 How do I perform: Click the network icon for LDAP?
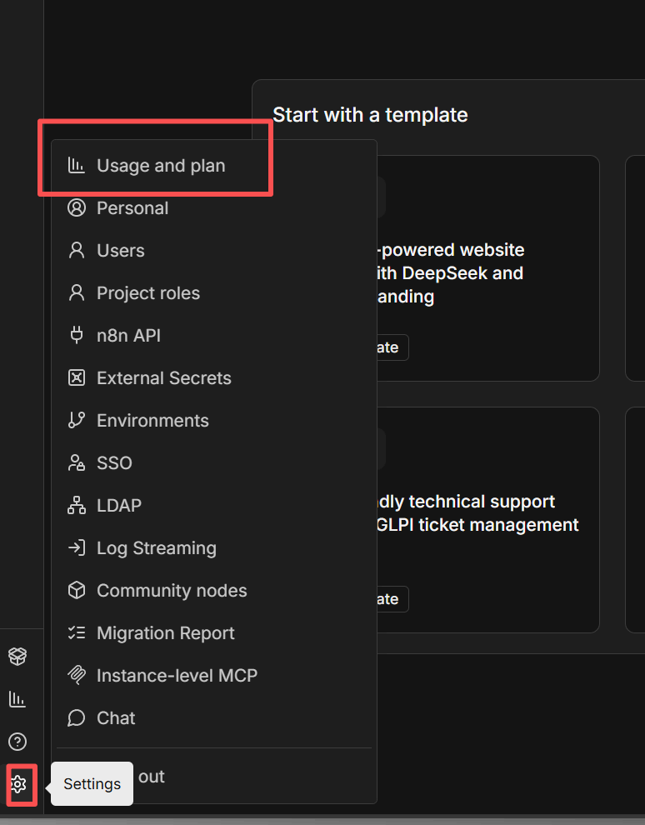tap(77, 506)
